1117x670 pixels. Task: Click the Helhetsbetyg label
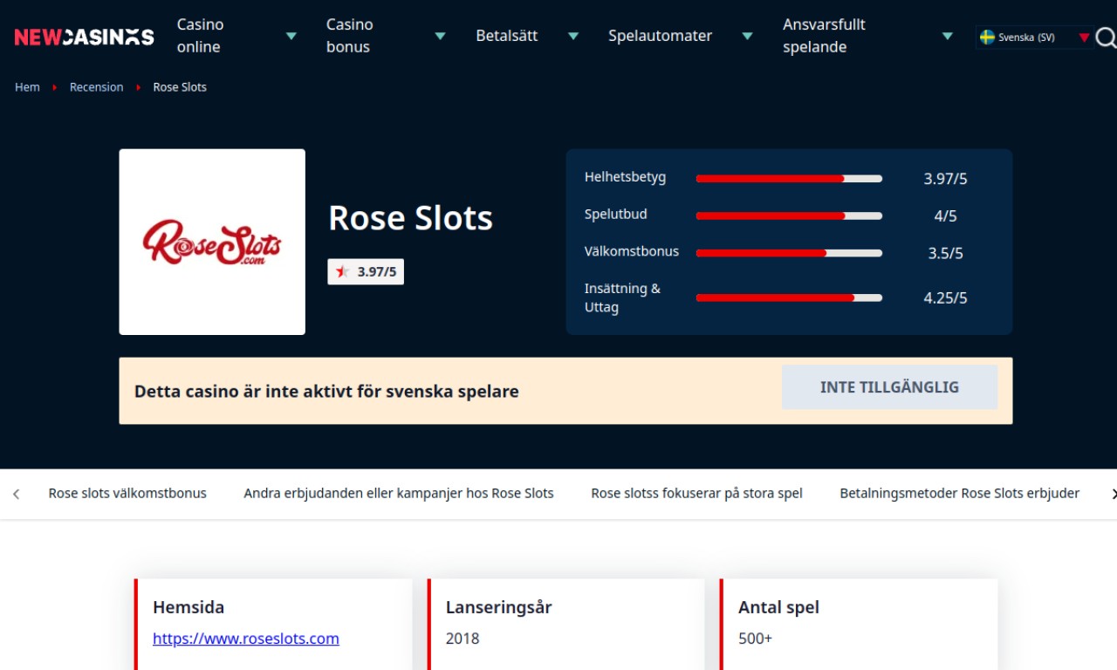point(625,177)
